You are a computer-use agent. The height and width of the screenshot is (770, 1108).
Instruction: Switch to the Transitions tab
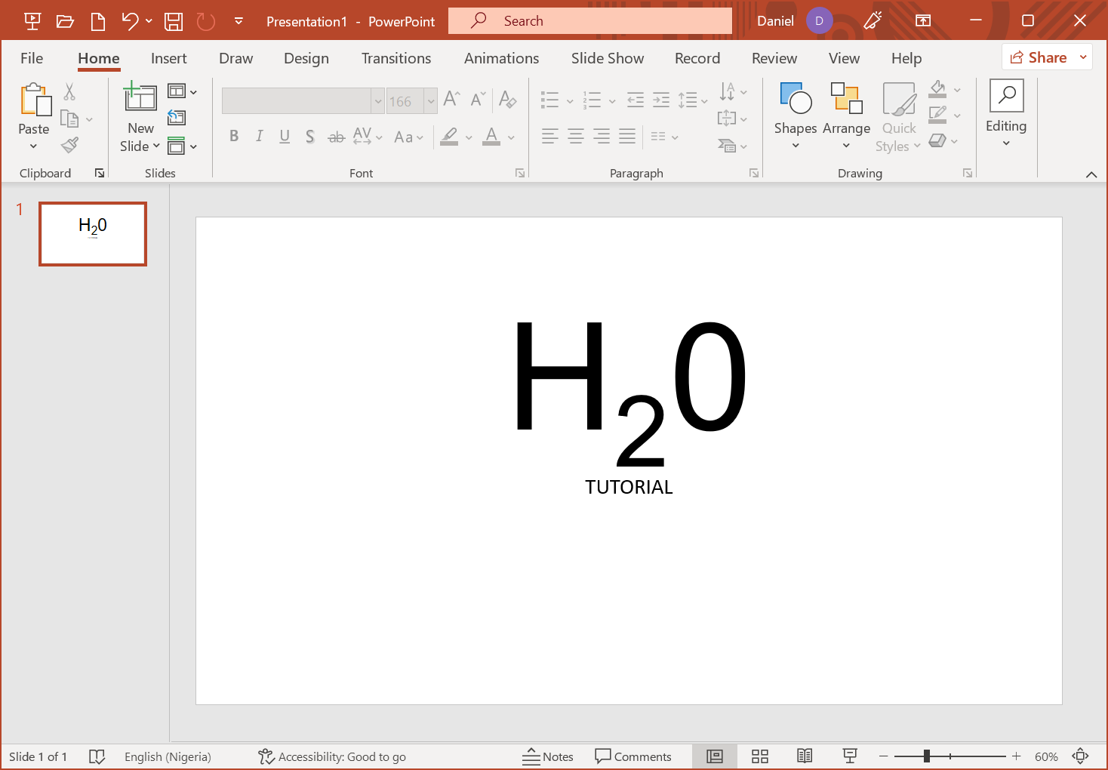pos(395,58)
